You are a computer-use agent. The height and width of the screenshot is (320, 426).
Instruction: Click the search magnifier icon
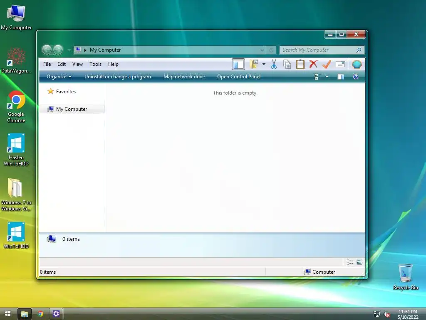(359, 50)
